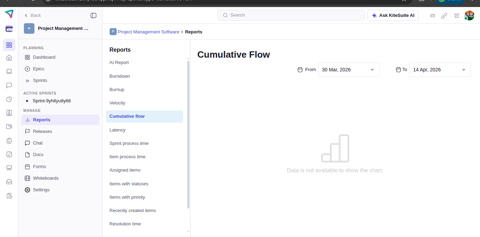Click the calendar icon beside To
Screen dimensions: 480x237
click(x=398, y=70)
